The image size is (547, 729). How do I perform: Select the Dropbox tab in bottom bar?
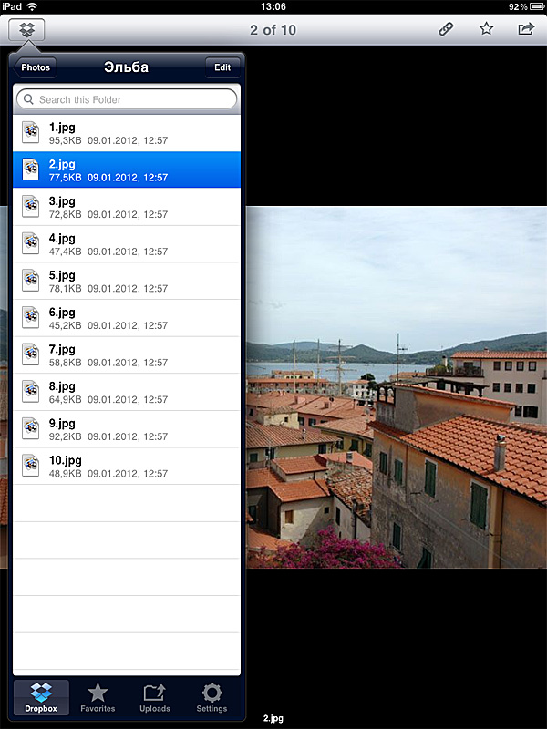click(x=41, y=697)
